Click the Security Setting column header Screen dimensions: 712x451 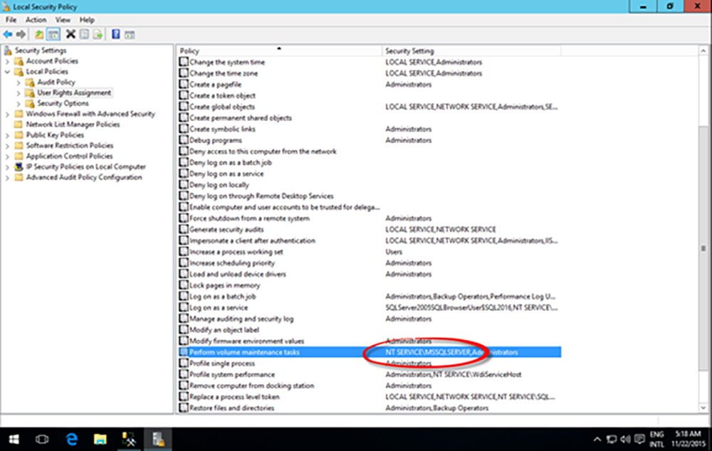409,51
